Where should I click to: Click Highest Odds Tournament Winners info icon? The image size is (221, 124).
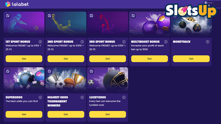pyautogui.click(x=82, y=97)
